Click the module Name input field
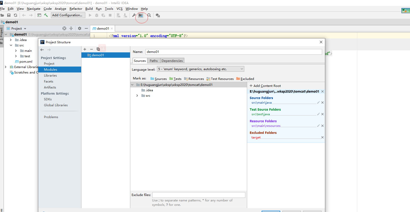 click(234, 52)
